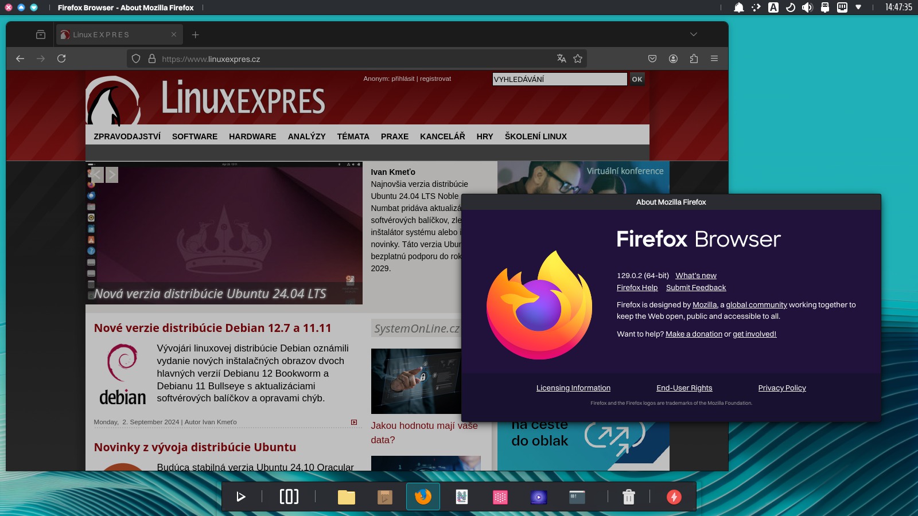
Task: Click the přihlásit login link
Action: [403, 79]
